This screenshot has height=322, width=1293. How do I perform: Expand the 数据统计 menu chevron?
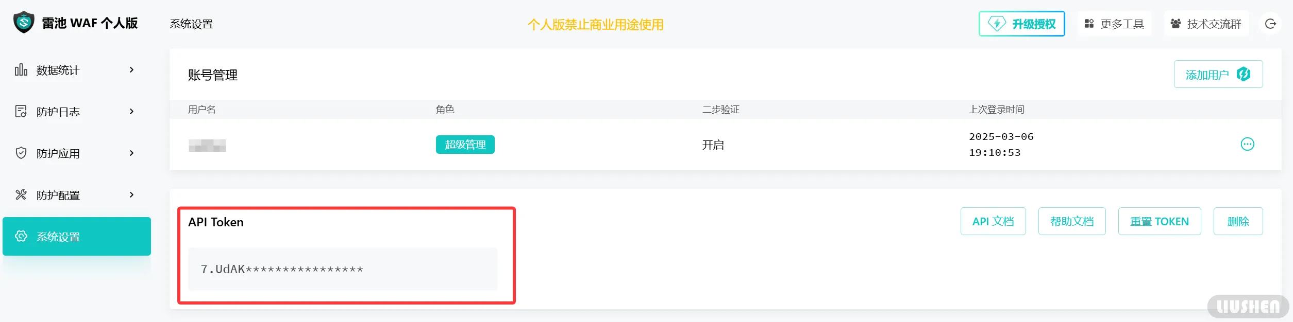(132, 70)
